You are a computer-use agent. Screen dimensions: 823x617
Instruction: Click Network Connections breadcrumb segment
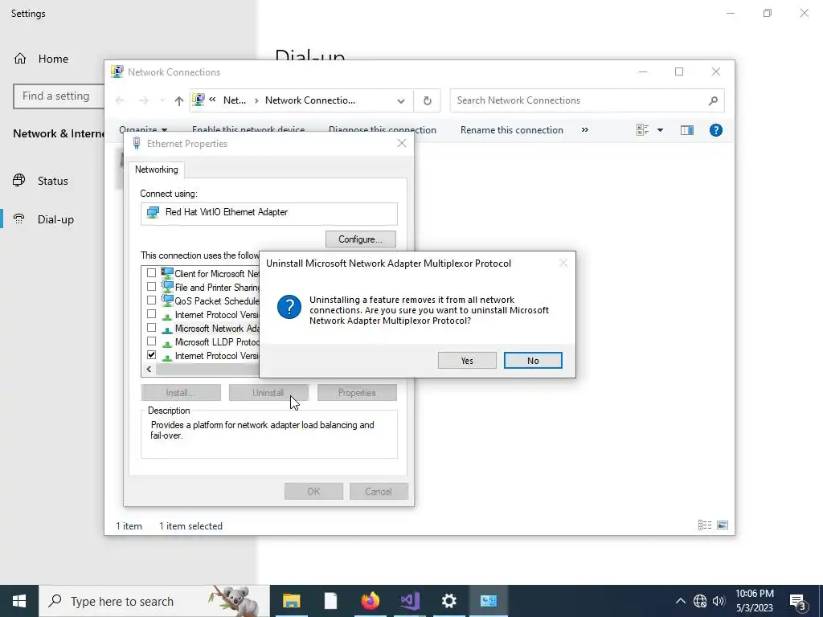coord(309,100)
